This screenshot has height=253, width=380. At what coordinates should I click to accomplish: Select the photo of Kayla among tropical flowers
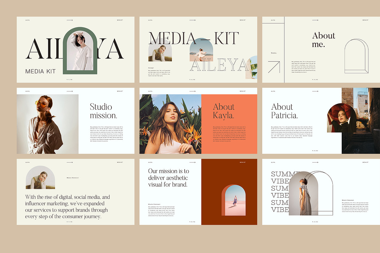tap(170, 124)
